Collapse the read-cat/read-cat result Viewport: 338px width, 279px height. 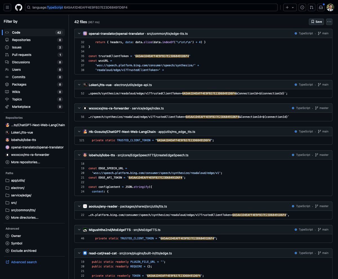coord(79,253)
